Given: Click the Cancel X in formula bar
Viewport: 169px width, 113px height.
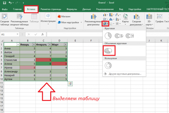Looking at the screenshot, I should (x=29, y=34).
